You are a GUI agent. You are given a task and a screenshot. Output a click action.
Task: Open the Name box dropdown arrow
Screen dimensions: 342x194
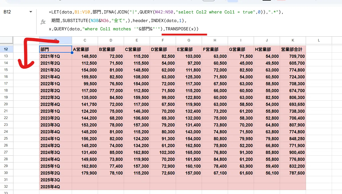point(31,12)
